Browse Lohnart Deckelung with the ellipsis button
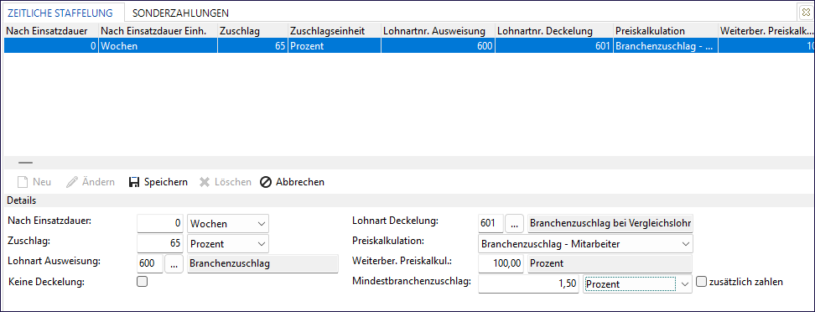 pyautogui.click(x=513, y=224)
